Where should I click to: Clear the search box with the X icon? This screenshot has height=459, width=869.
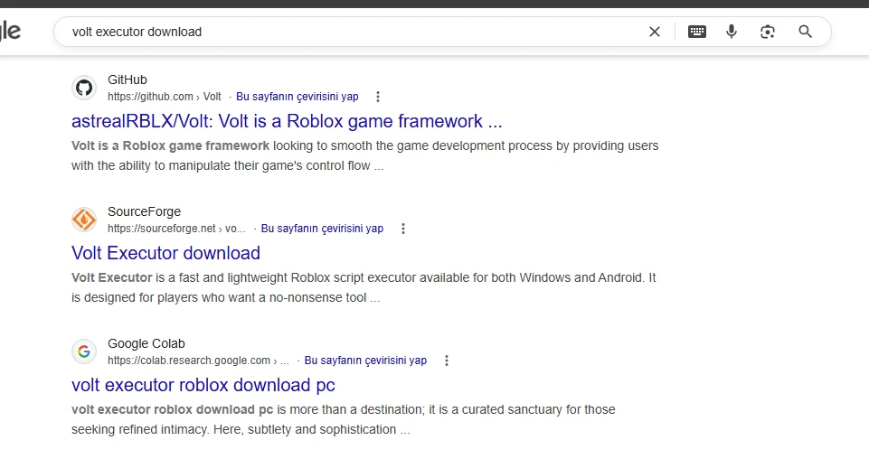click(655, 32)
